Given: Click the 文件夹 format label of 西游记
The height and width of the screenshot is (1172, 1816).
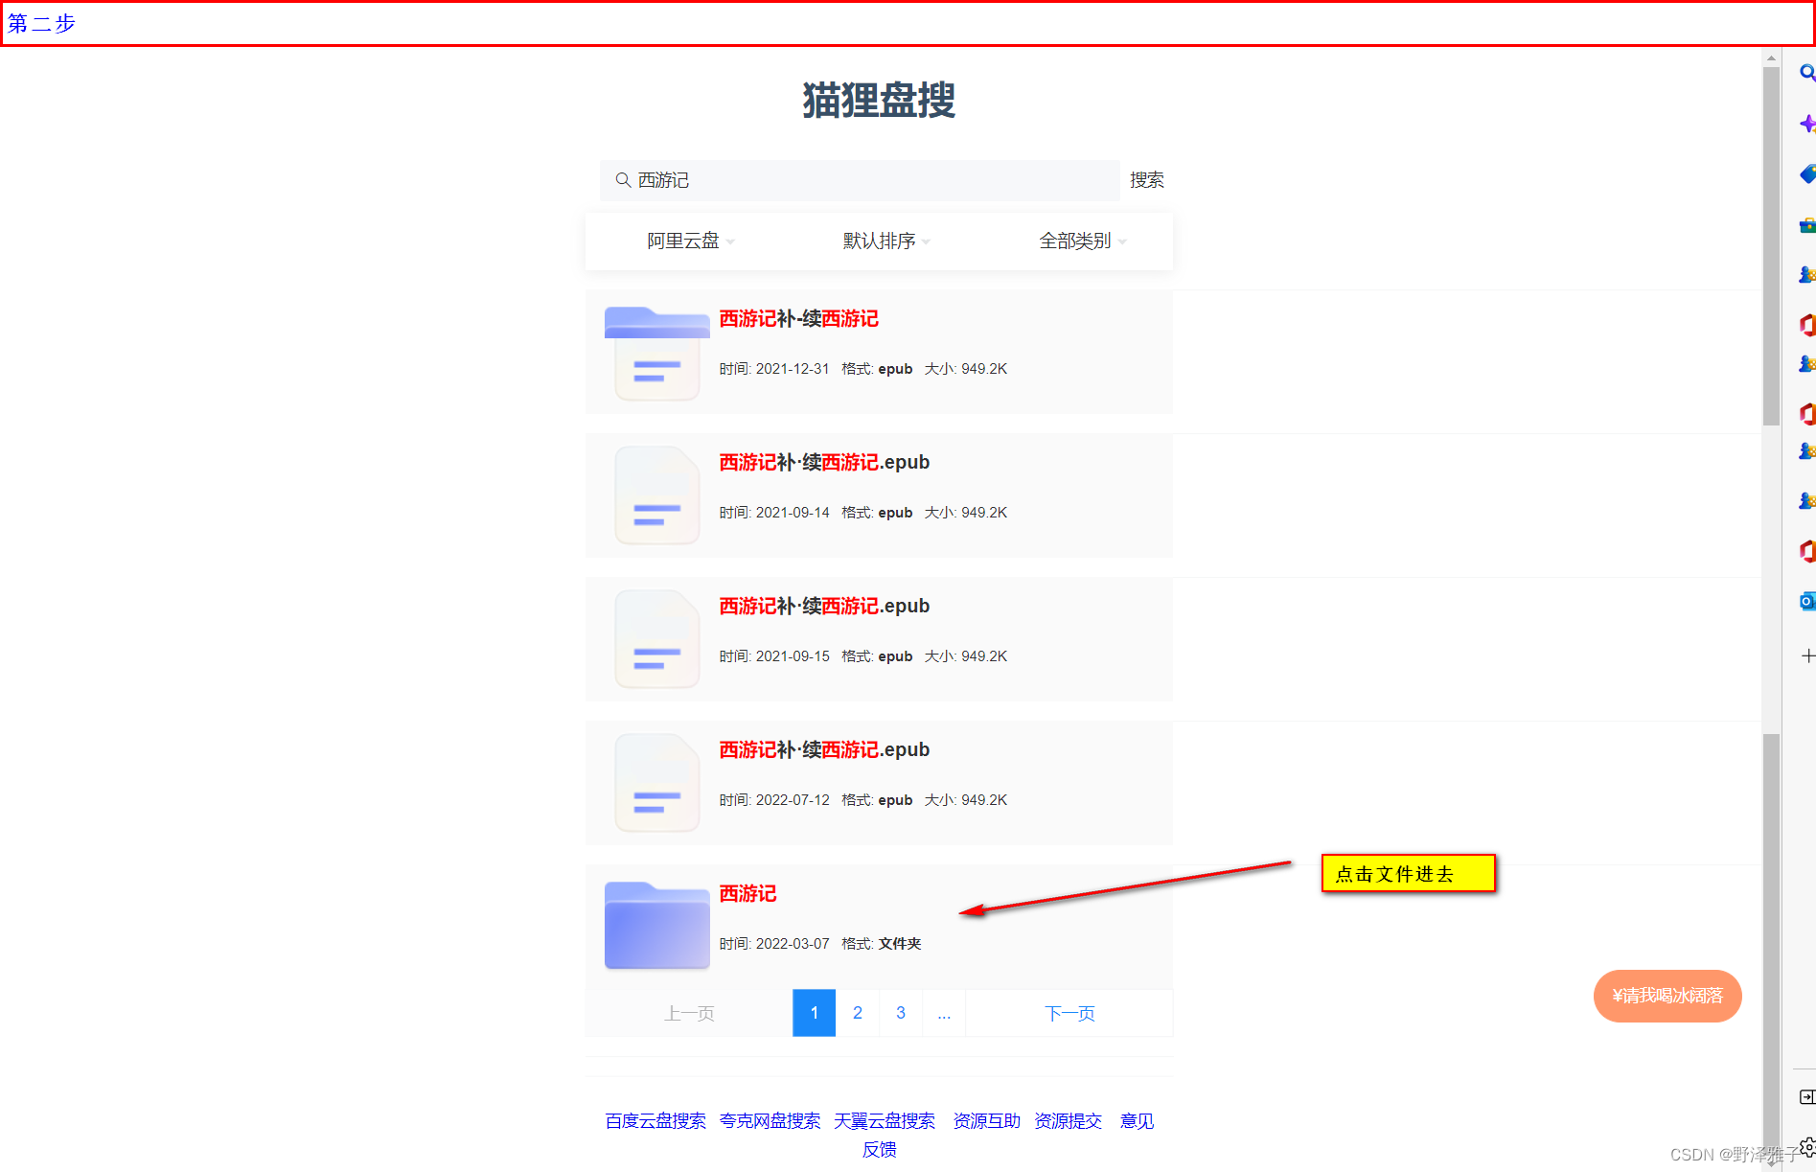Looking at the screenshot, I should pos(900,944).
